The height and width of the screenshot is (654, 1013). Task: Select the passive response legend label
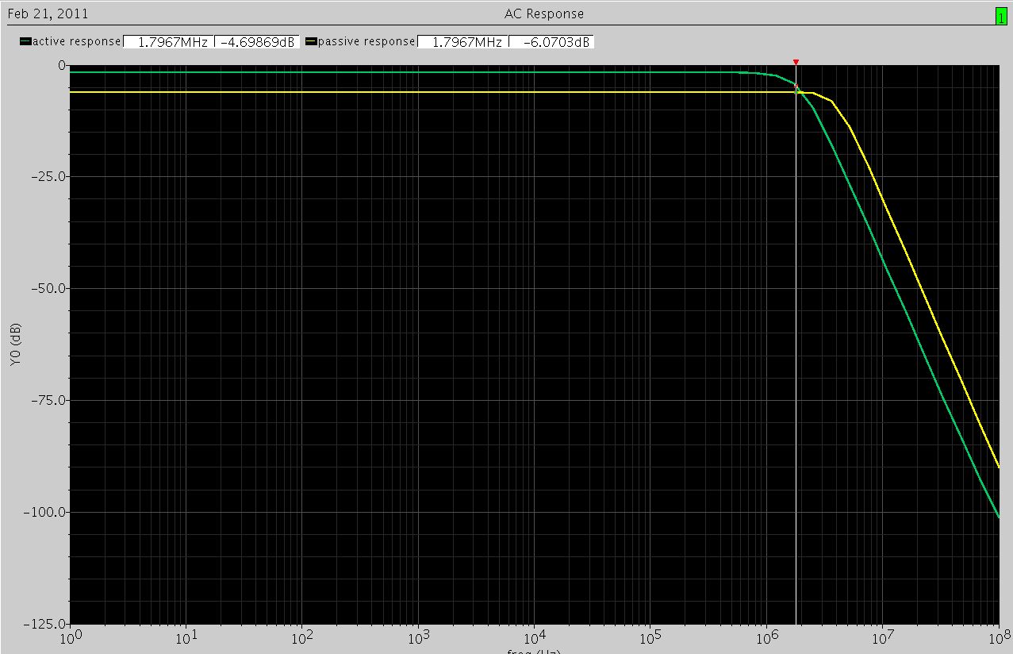(366, 41)
